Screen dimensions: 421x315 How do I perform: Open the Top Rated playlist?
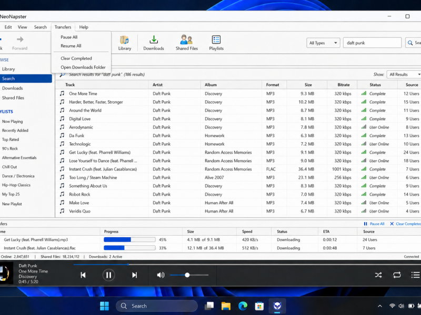click(x=11, y=140)
